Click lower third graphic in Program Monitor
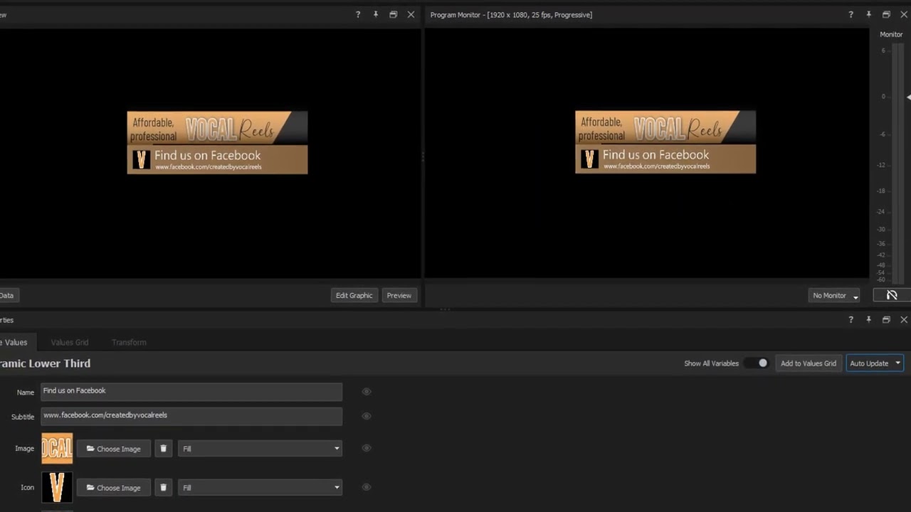The height and width of the screenshot is (512, 911). (665, 142)
